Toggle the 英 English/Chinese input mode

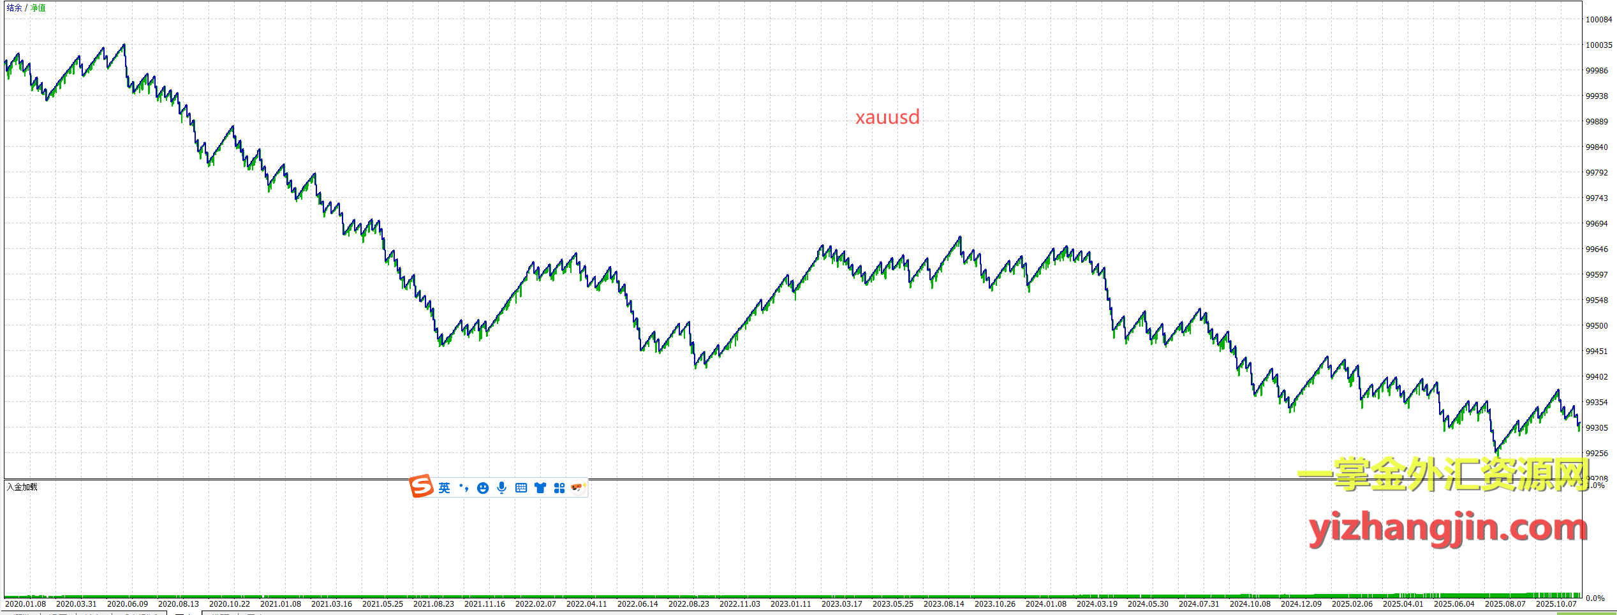point(445,488)
